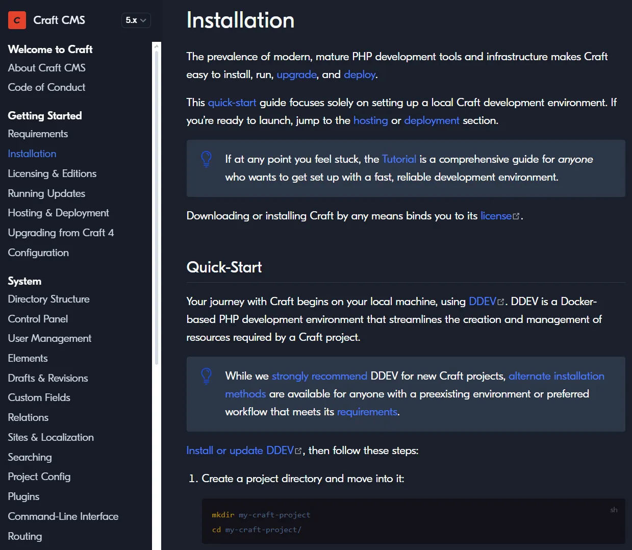The width and height of the screenshot is (632, 550).
Task: Open Drafts & Revisions
Action: (x=48, y=378)
